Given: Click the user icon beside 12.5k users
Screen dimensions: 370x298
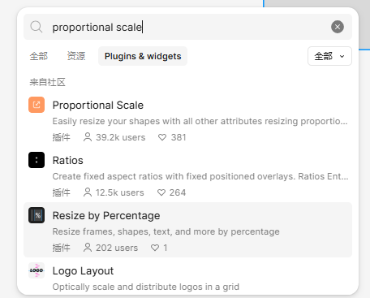Looking at the screenshot, I should (x=88, y=192).
